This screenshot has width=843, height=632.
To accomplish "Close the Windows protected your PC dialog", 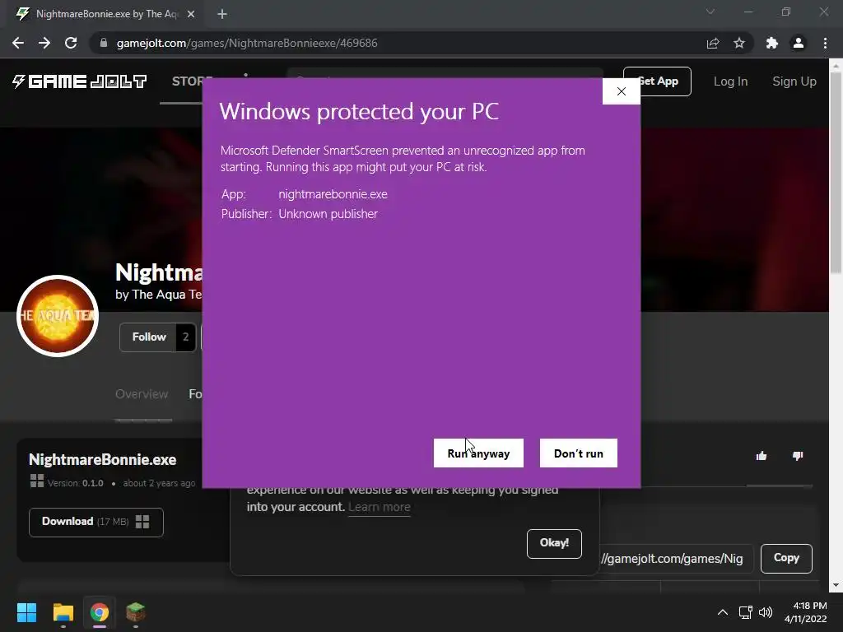I will click(621, 91).
